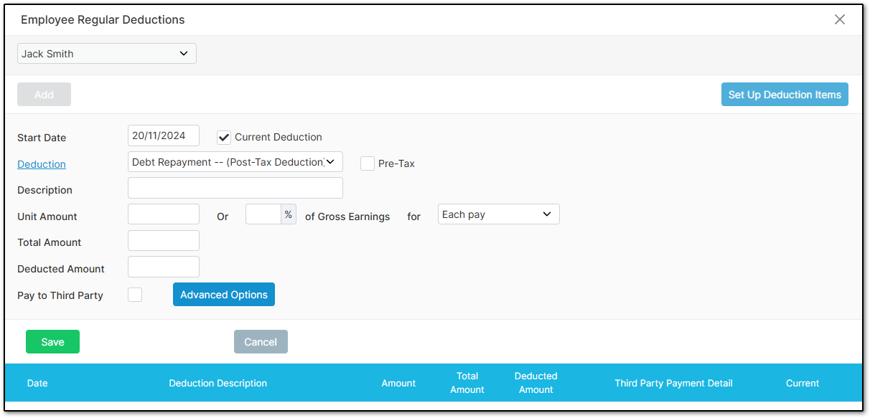Click the Deduction Description column header
Viewport: 870px width, 418px height.
coord(218,383)
